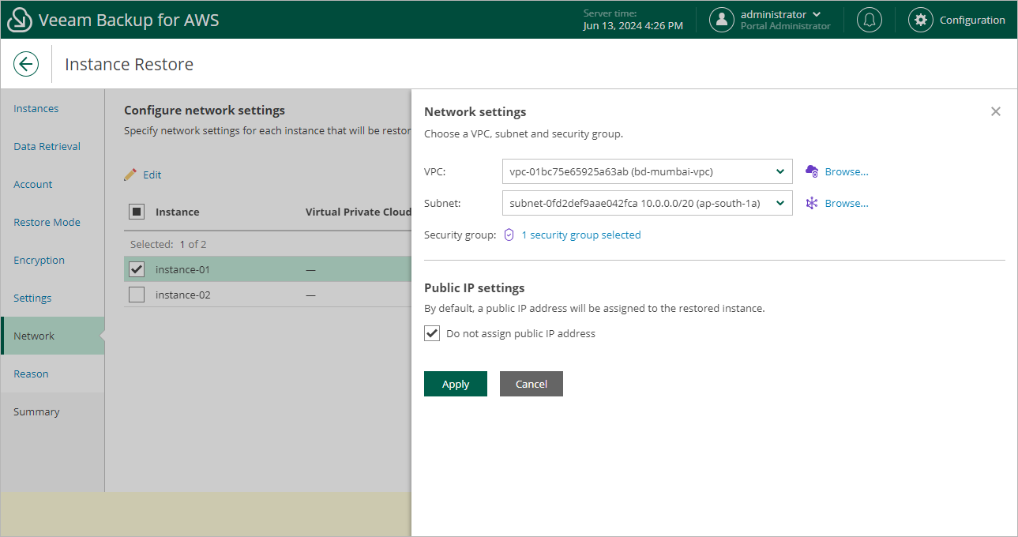Close the Network settings panel
The image size is (1018, 537).
(x=996, y=111)
